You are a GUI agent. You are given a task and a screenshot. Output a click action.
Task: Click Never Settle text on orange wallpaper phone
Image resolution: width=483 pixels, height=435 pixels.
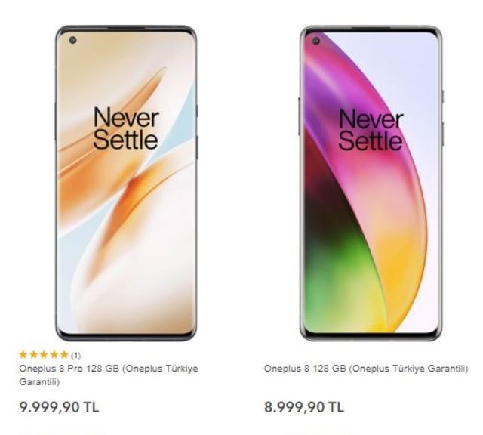[x=126, y=128]
